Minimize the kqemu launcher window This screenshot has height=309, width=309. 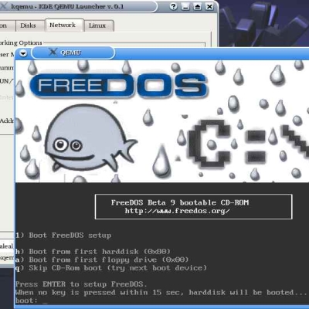(185, 7)
